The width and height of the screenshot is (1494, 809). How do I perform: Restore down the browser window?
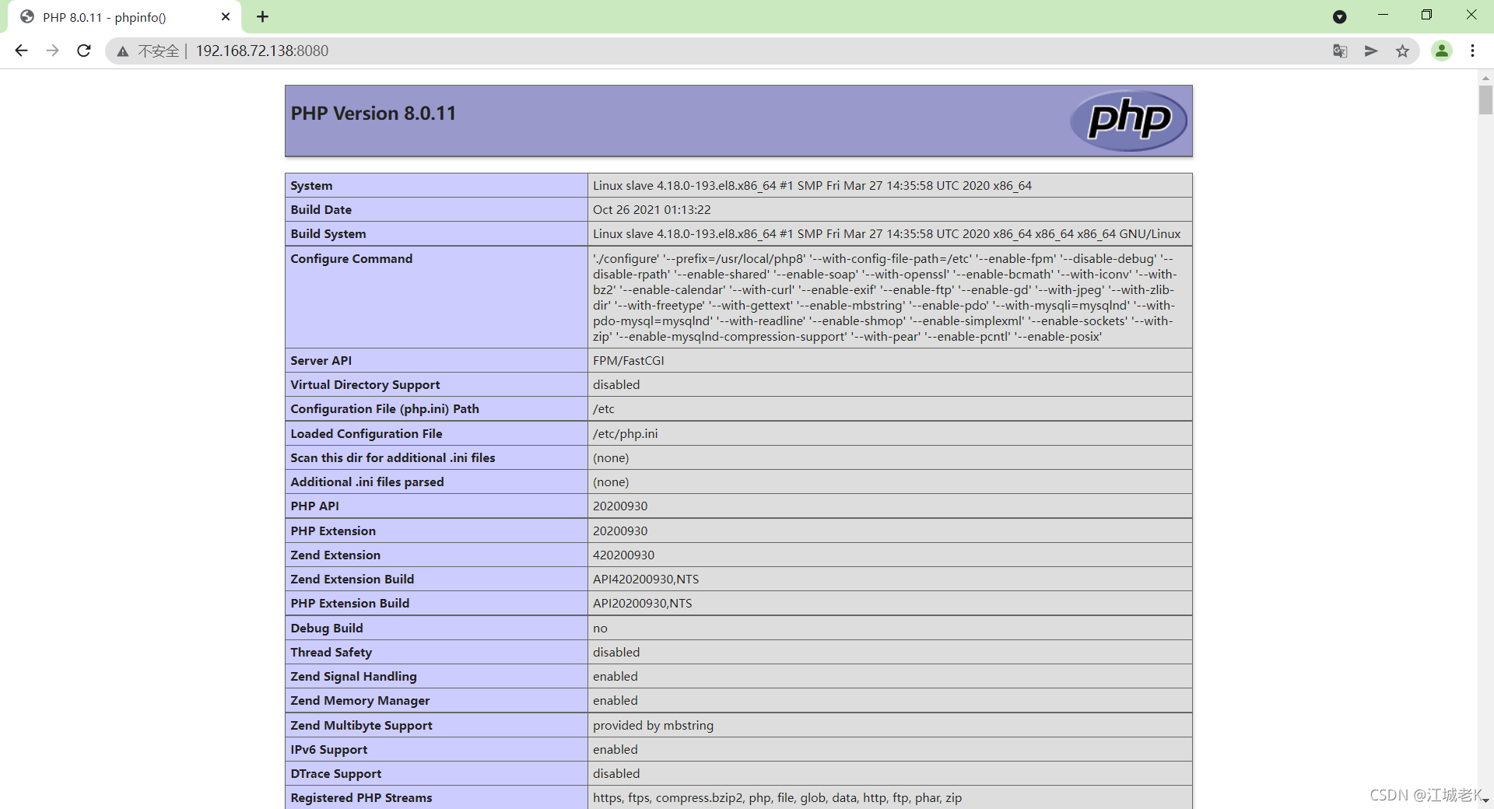tap(1426, 15)
